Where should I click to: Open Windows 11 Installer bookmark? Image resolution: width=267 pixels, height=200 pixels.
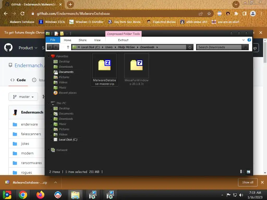tap(87, 22)
